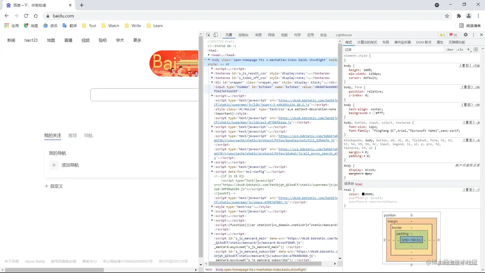This screenshot has height=273, width=485.
Task: Select the 导航 tab on Baidu homepage
Action: coord(88,136)
